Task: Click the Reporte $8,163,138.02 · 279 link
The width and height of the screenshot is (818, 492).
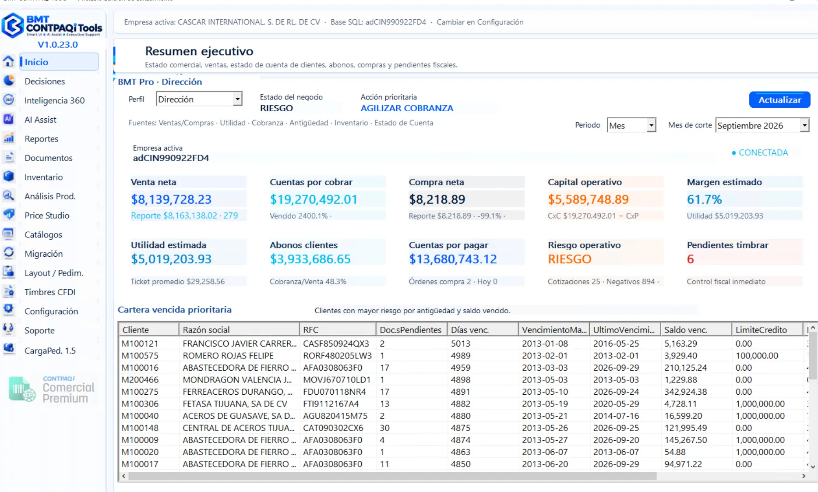Action: pyautogui.click(x=184, y=216)
